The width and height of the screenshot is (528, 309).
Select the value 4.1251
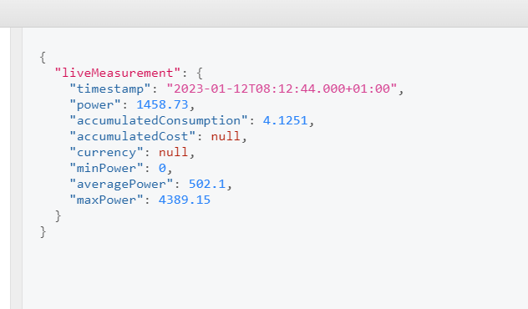click(x=285, y=120)
